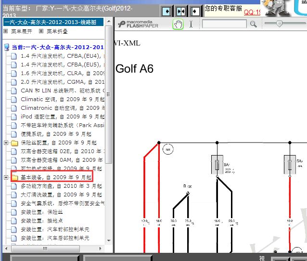Click the FlashPaper zoom slider handle
This screenshot has width=307, height=261.
pos(280,24)
